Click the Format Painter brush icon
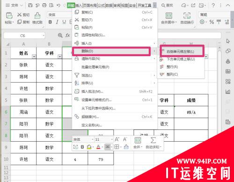Viewport: 234px width, 182px height. [37, 15]
